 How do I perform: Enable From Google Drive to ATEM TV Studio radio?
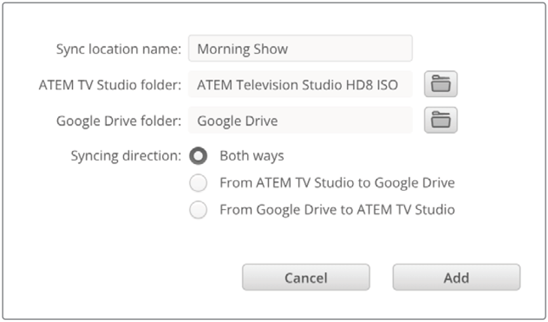(198, 210)
